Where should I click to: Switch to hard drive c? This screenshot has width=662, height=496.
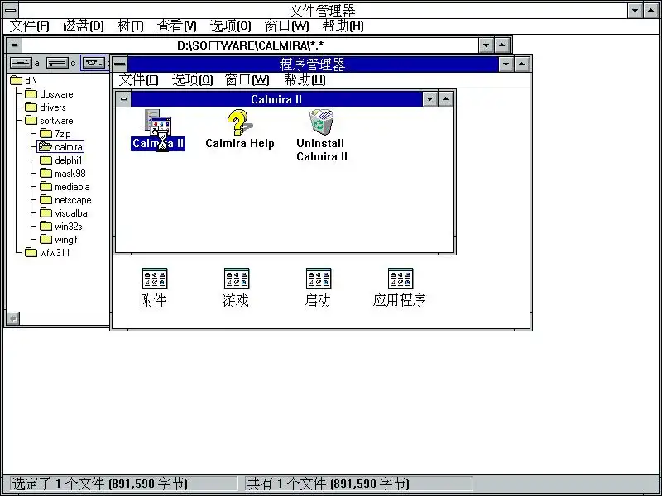coord(60,64)
